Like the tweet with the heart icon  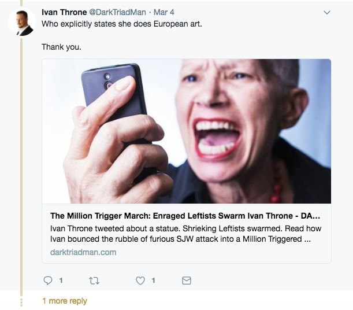click(140, 281)
